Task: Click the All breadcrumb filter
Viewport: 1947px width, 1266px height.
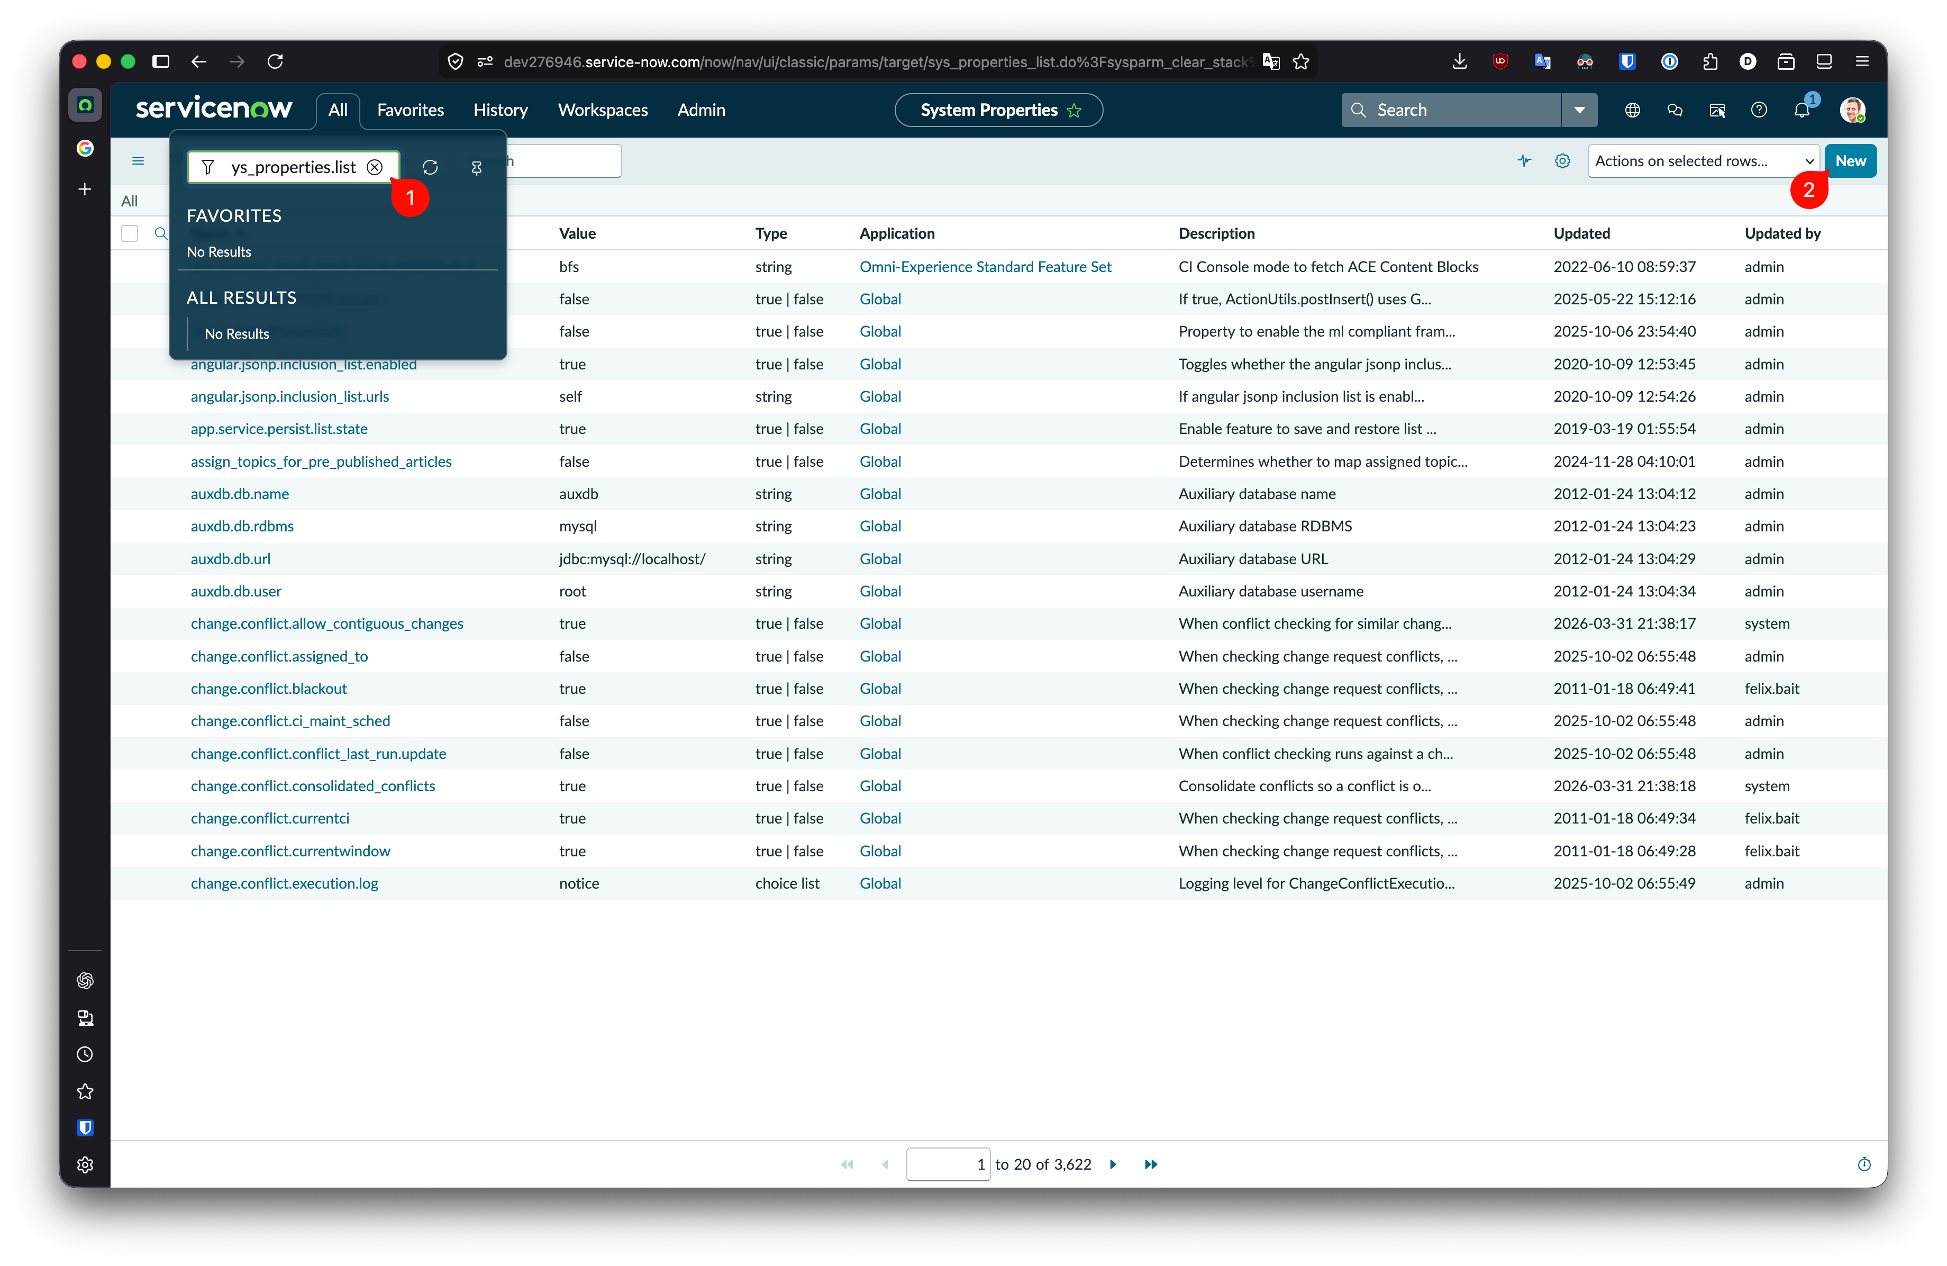Action: click(x=129, y=201)
